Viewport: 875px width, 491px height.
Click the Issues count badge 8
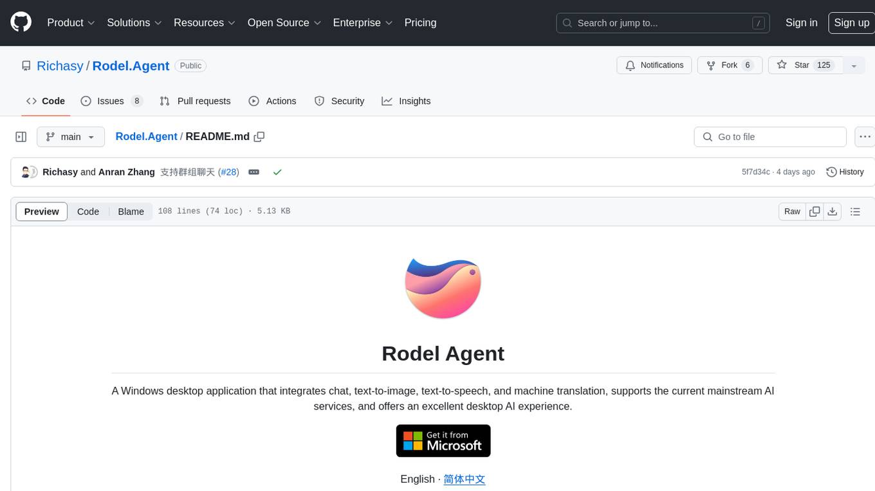[x=136, y=101]
